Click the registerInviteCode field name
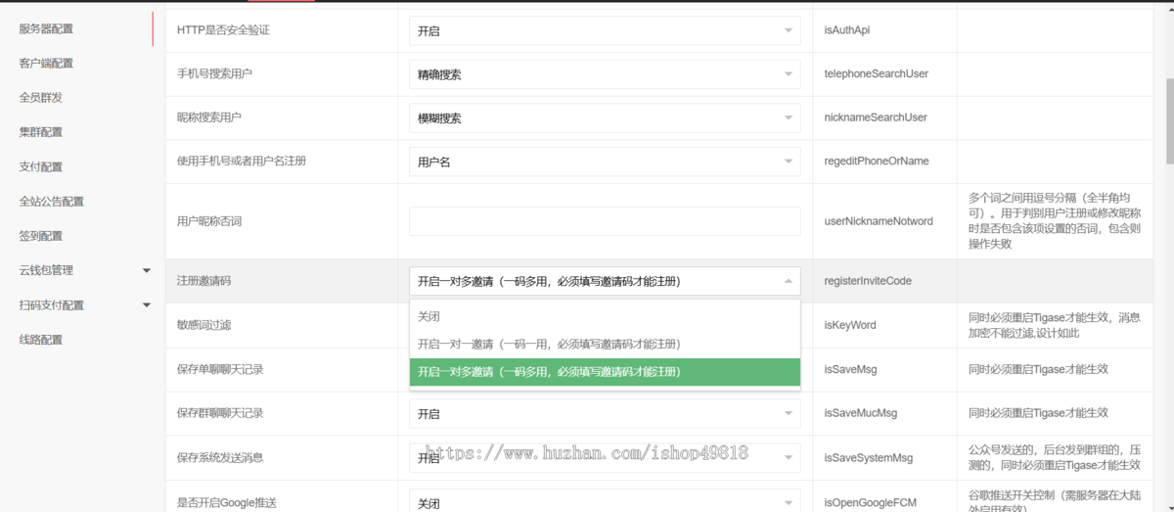 (868, 281)
